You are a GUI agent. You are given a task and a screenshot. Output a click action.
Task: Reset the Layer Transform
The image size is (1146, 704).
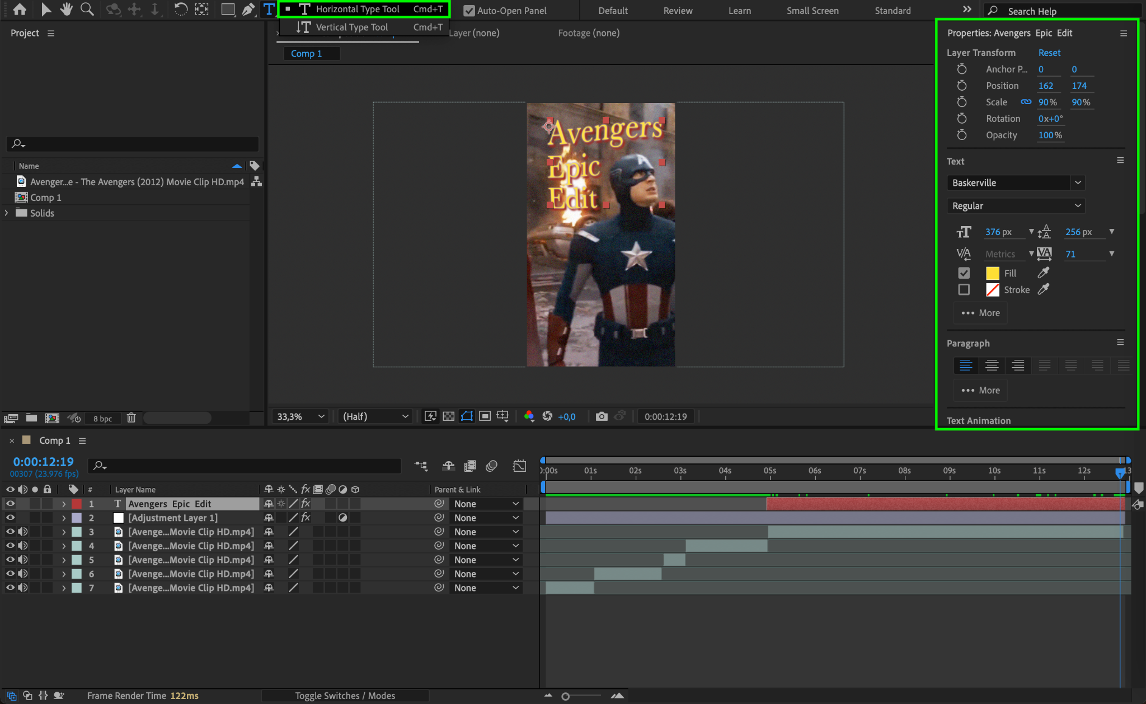(1049, 53)
